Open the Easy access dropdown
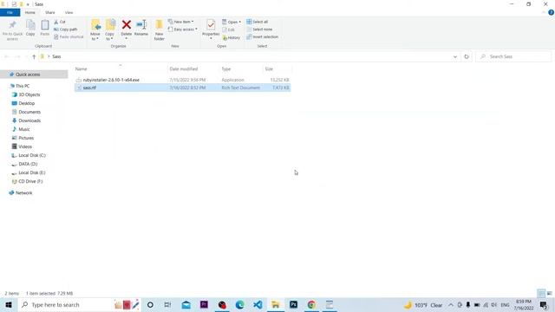This screenshot has height=312, width=555. tap(183, 29)
